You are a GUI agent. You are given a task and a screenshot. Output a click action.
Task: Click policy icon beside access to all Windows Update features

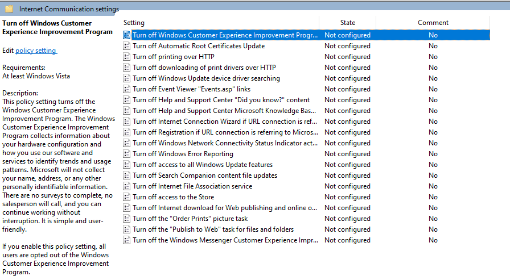[126, 165]
